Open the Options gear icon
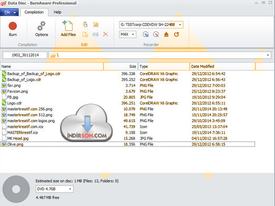Image resolution: width=275 pixels, height=206 pixels. 42,26
